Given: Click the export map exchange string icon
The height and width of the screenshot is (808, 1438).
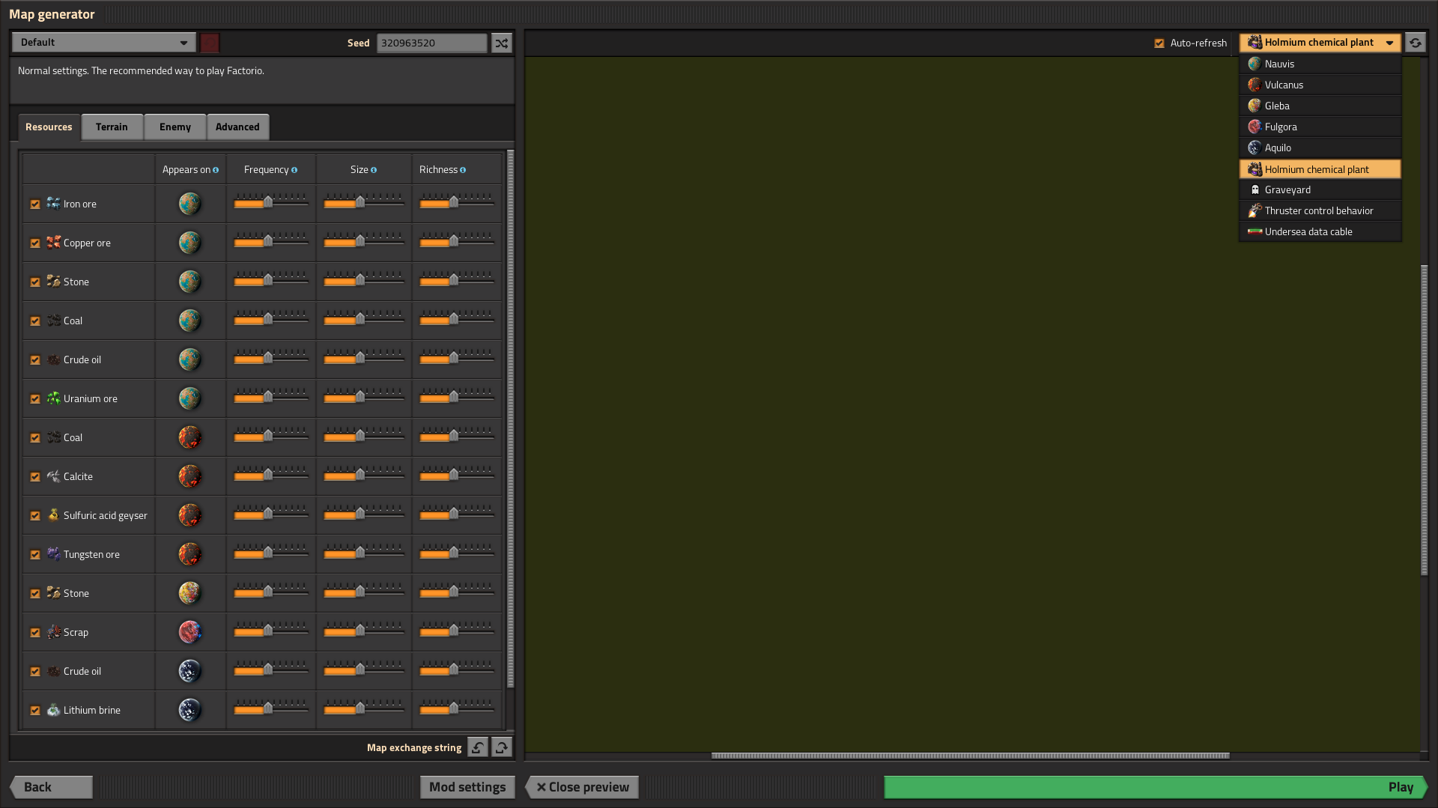Looking at the screenshot, I should tap(502, 747).
